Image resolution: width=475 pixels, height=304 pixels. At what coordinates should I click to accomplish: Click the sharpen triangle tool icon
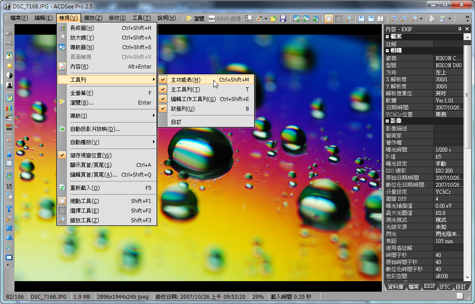(x=9, y=154)
